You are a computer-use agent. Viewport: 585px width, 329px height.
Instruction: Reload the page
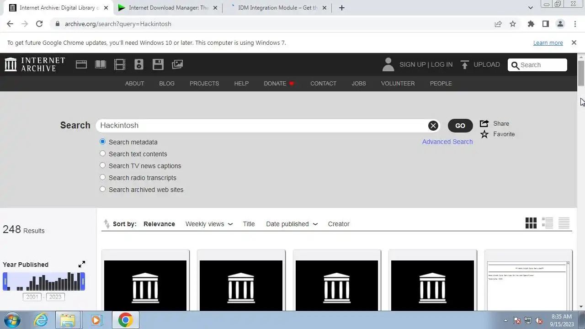(39, 24)
